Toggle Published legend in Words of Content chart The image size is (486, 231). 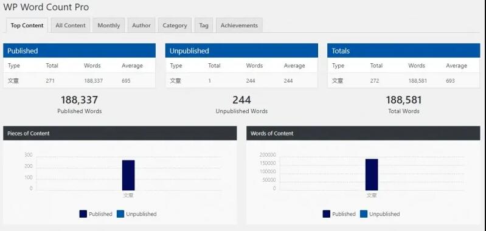pyautogui.click(x=339, y=214)
